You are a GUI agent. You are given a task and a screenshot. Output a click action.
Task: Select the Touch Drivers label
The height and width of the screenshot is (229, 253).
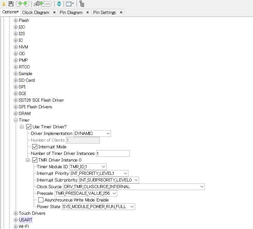[x=32, y=213]
